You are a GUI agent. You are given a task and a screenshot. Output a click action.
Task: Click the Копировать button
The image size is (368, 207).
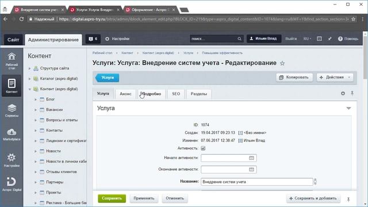point(294,77)
